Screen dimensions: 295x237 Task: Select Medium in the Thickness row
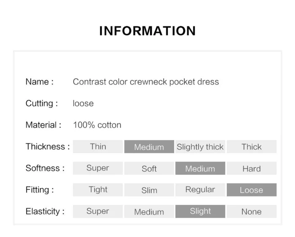[149, 146]
